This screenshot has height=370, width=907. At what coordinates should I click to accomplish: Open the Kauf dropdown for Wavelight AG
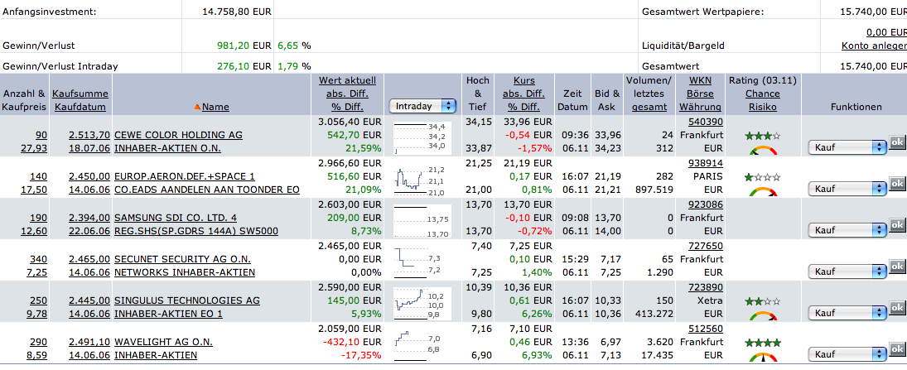coord(847,353)
